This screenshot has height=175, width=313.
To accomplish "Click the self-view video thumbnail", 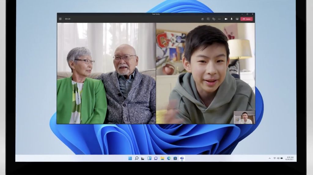I will [244, 117].
